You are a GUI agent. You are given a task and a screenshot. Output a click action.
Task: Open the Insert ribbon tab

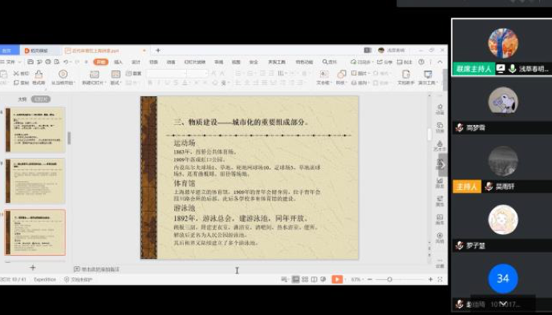coord(118,62)
